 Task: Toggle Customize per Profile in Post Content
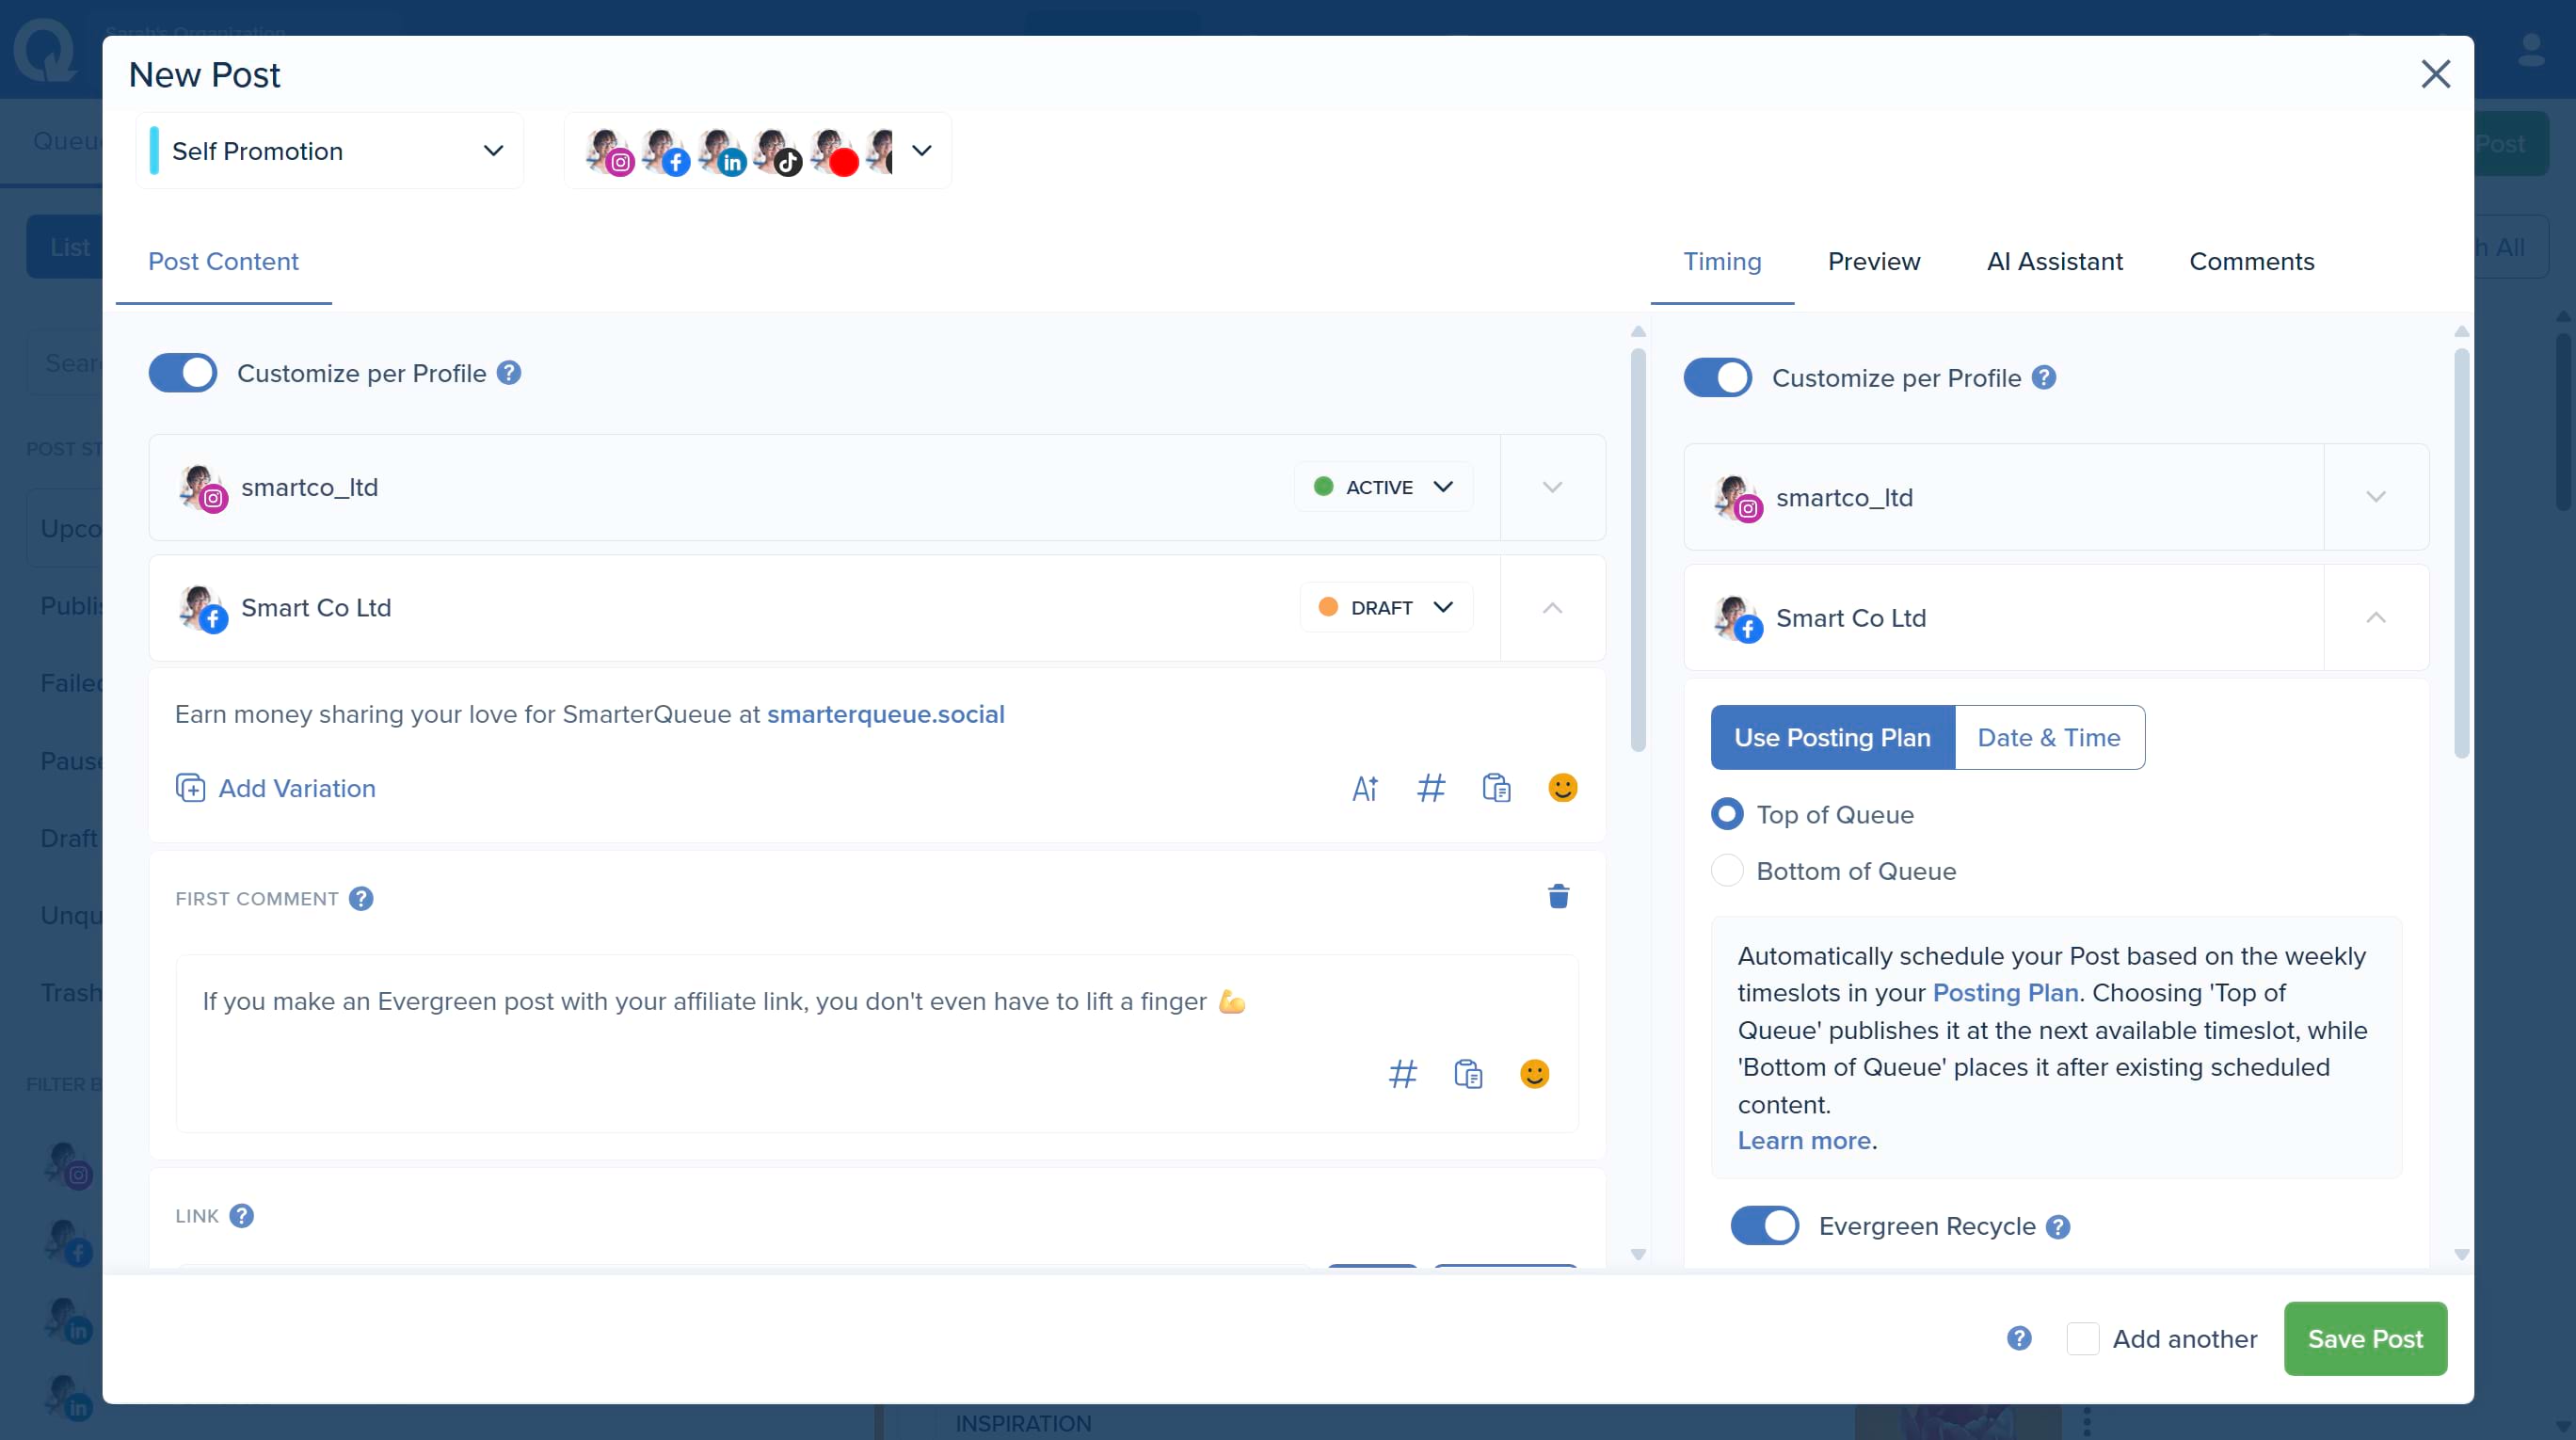[x=183, y=373]
